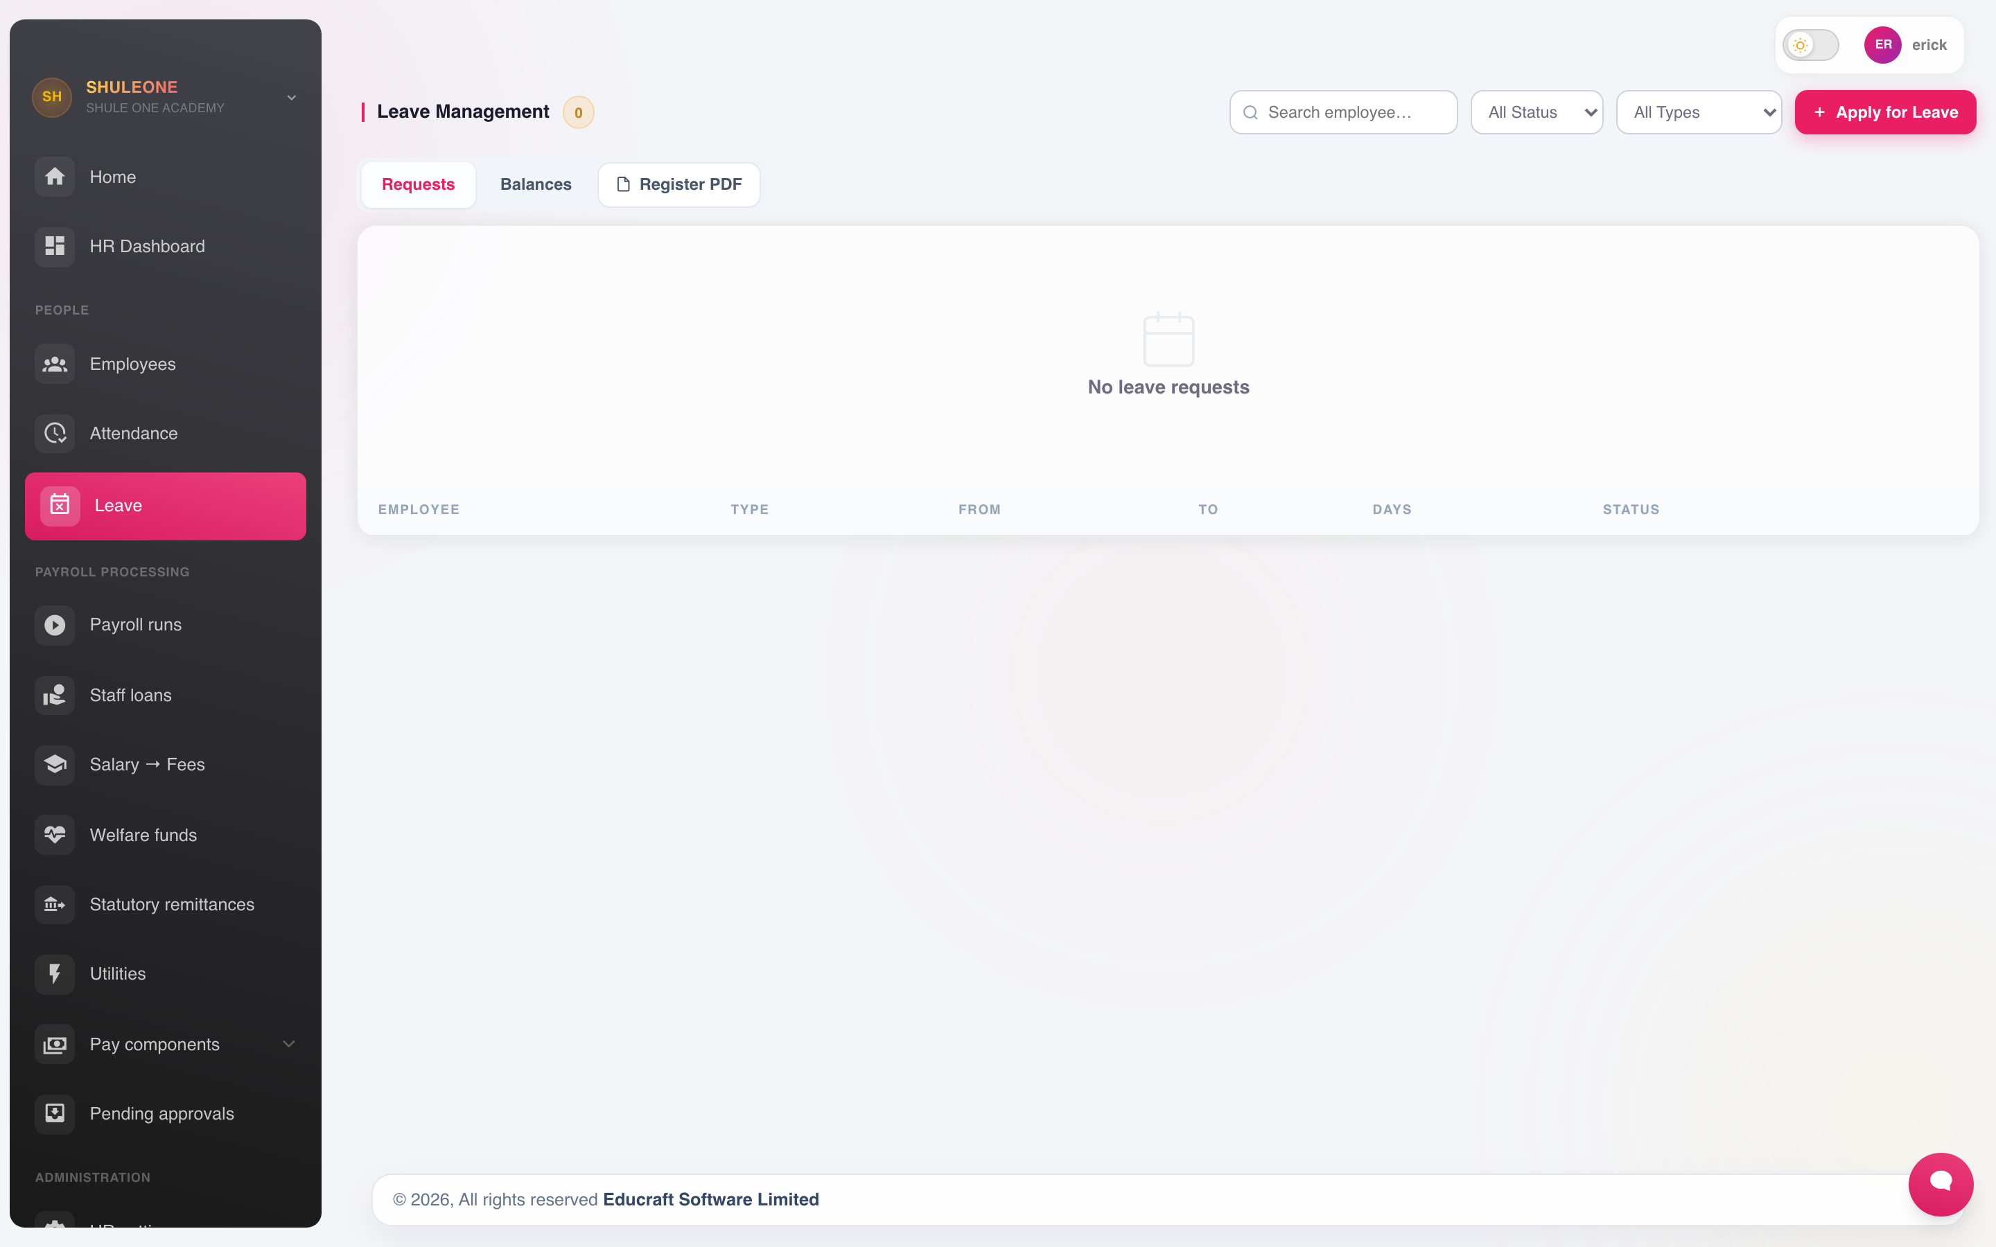The width and height of the screenshot is (1996, 1247).
Task: Expand the Pay components submenu chevron
Action: (289, 1044)
